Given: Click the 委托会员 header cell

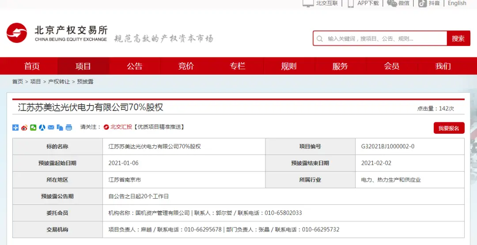Looking at the screenshot, I should pyautogui.click(x=57, y=213).
